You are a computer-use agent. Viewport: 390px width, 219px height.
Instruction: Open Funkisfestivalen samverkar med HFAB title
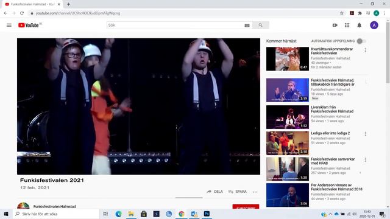click(x=333, y=161)
